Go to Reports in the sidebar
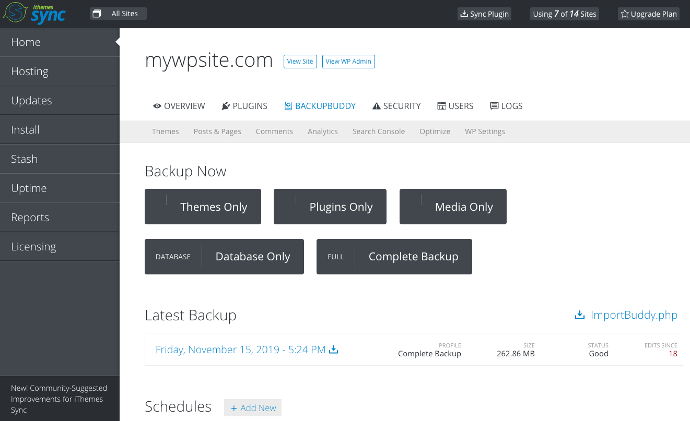690x421 pixels. click(x=60, y=218)
